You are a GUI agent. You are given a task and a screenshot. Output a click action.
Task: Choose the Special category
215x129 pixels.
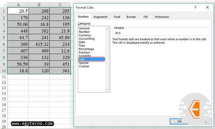[83, 63]
